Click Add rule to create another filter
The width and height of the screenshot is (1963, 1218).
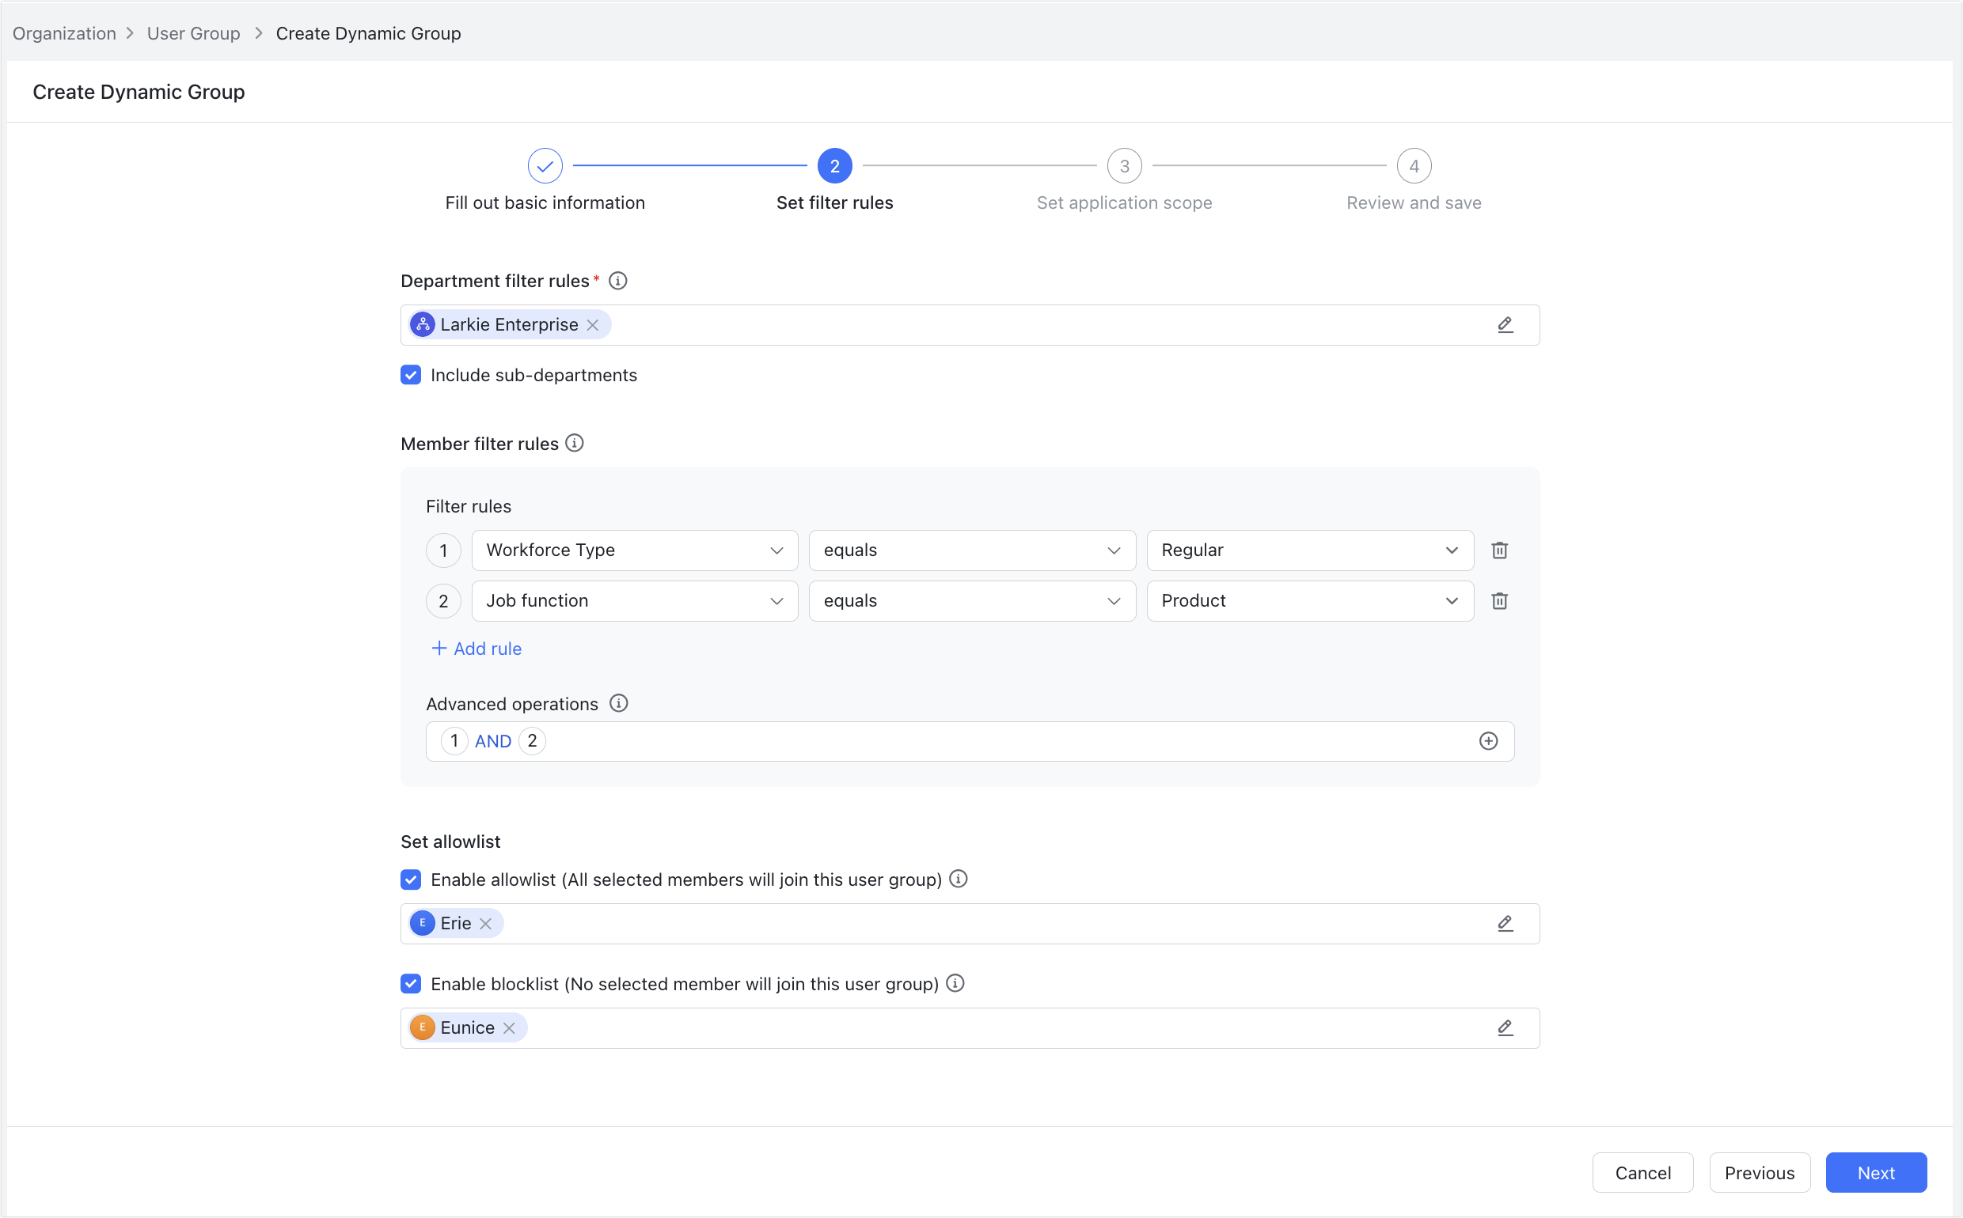coord(477,649)
